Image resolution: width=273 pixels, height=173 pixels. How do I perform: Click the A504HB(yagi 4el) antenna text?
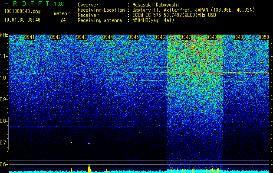point(153,20)
